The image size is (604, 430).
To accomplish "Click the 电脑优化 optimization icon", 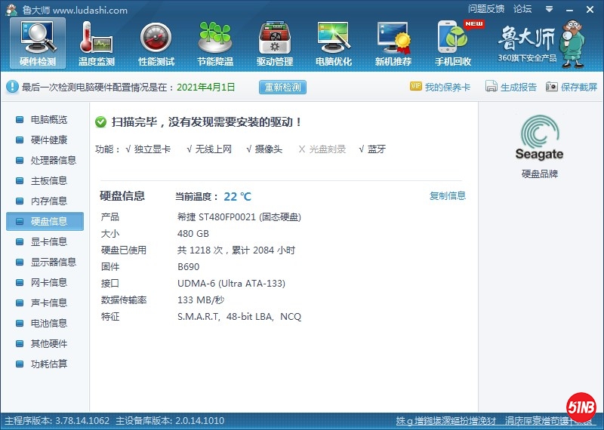I will click(x=334, y=43).
